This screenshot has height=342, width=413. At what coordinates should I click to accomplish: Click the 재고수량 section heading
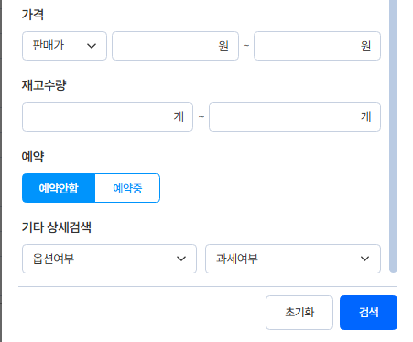click(x=44, y=85)
